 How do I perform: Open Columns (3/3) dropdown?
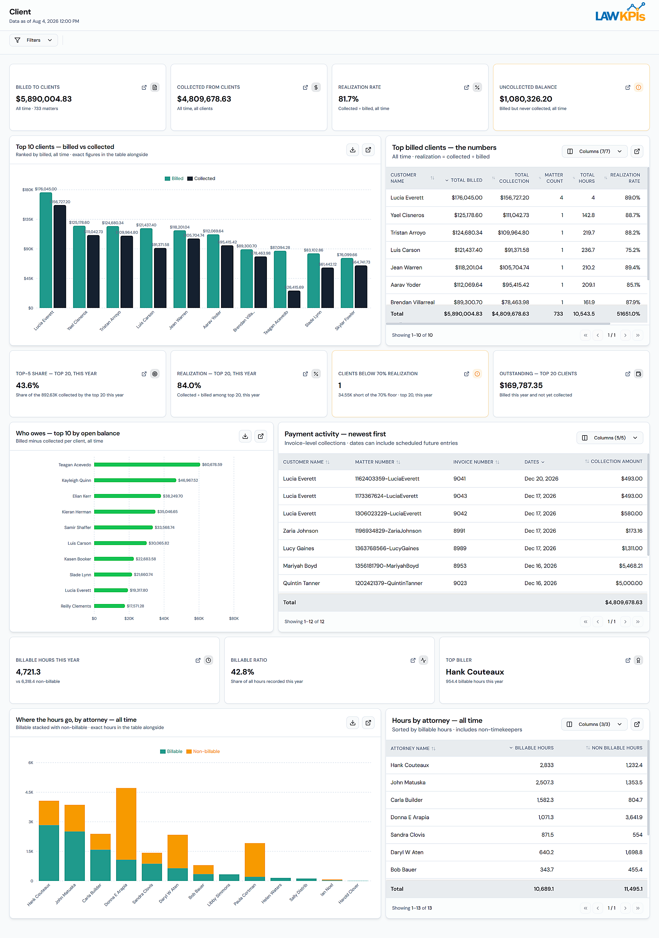[x=594, y=724]
